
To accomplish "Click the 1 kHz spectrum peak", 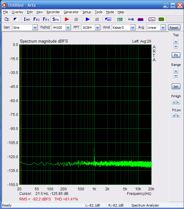I will pyautogui.click(x=94, y=149).
